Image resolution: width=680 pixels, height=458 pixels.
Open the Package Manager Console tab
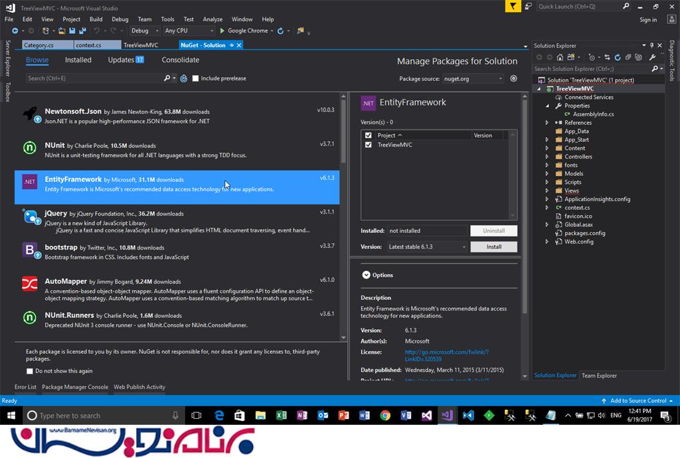tap(75, 387)
